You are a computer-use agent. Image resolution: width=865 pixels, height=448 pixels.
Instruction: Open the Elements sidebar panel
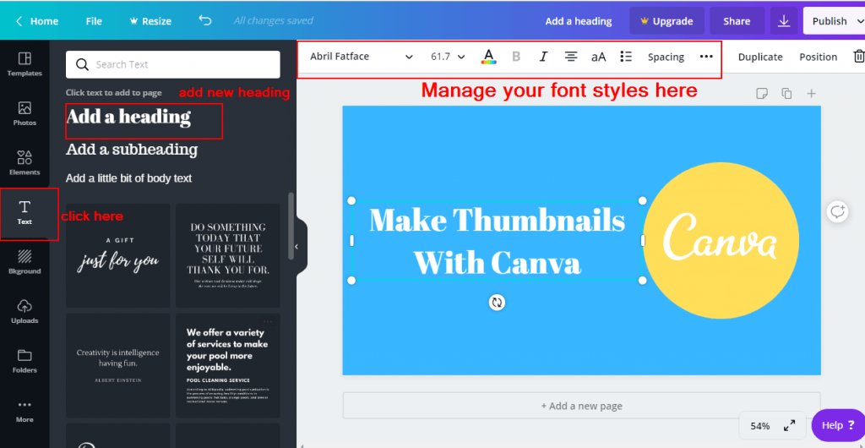pos(24,163)
